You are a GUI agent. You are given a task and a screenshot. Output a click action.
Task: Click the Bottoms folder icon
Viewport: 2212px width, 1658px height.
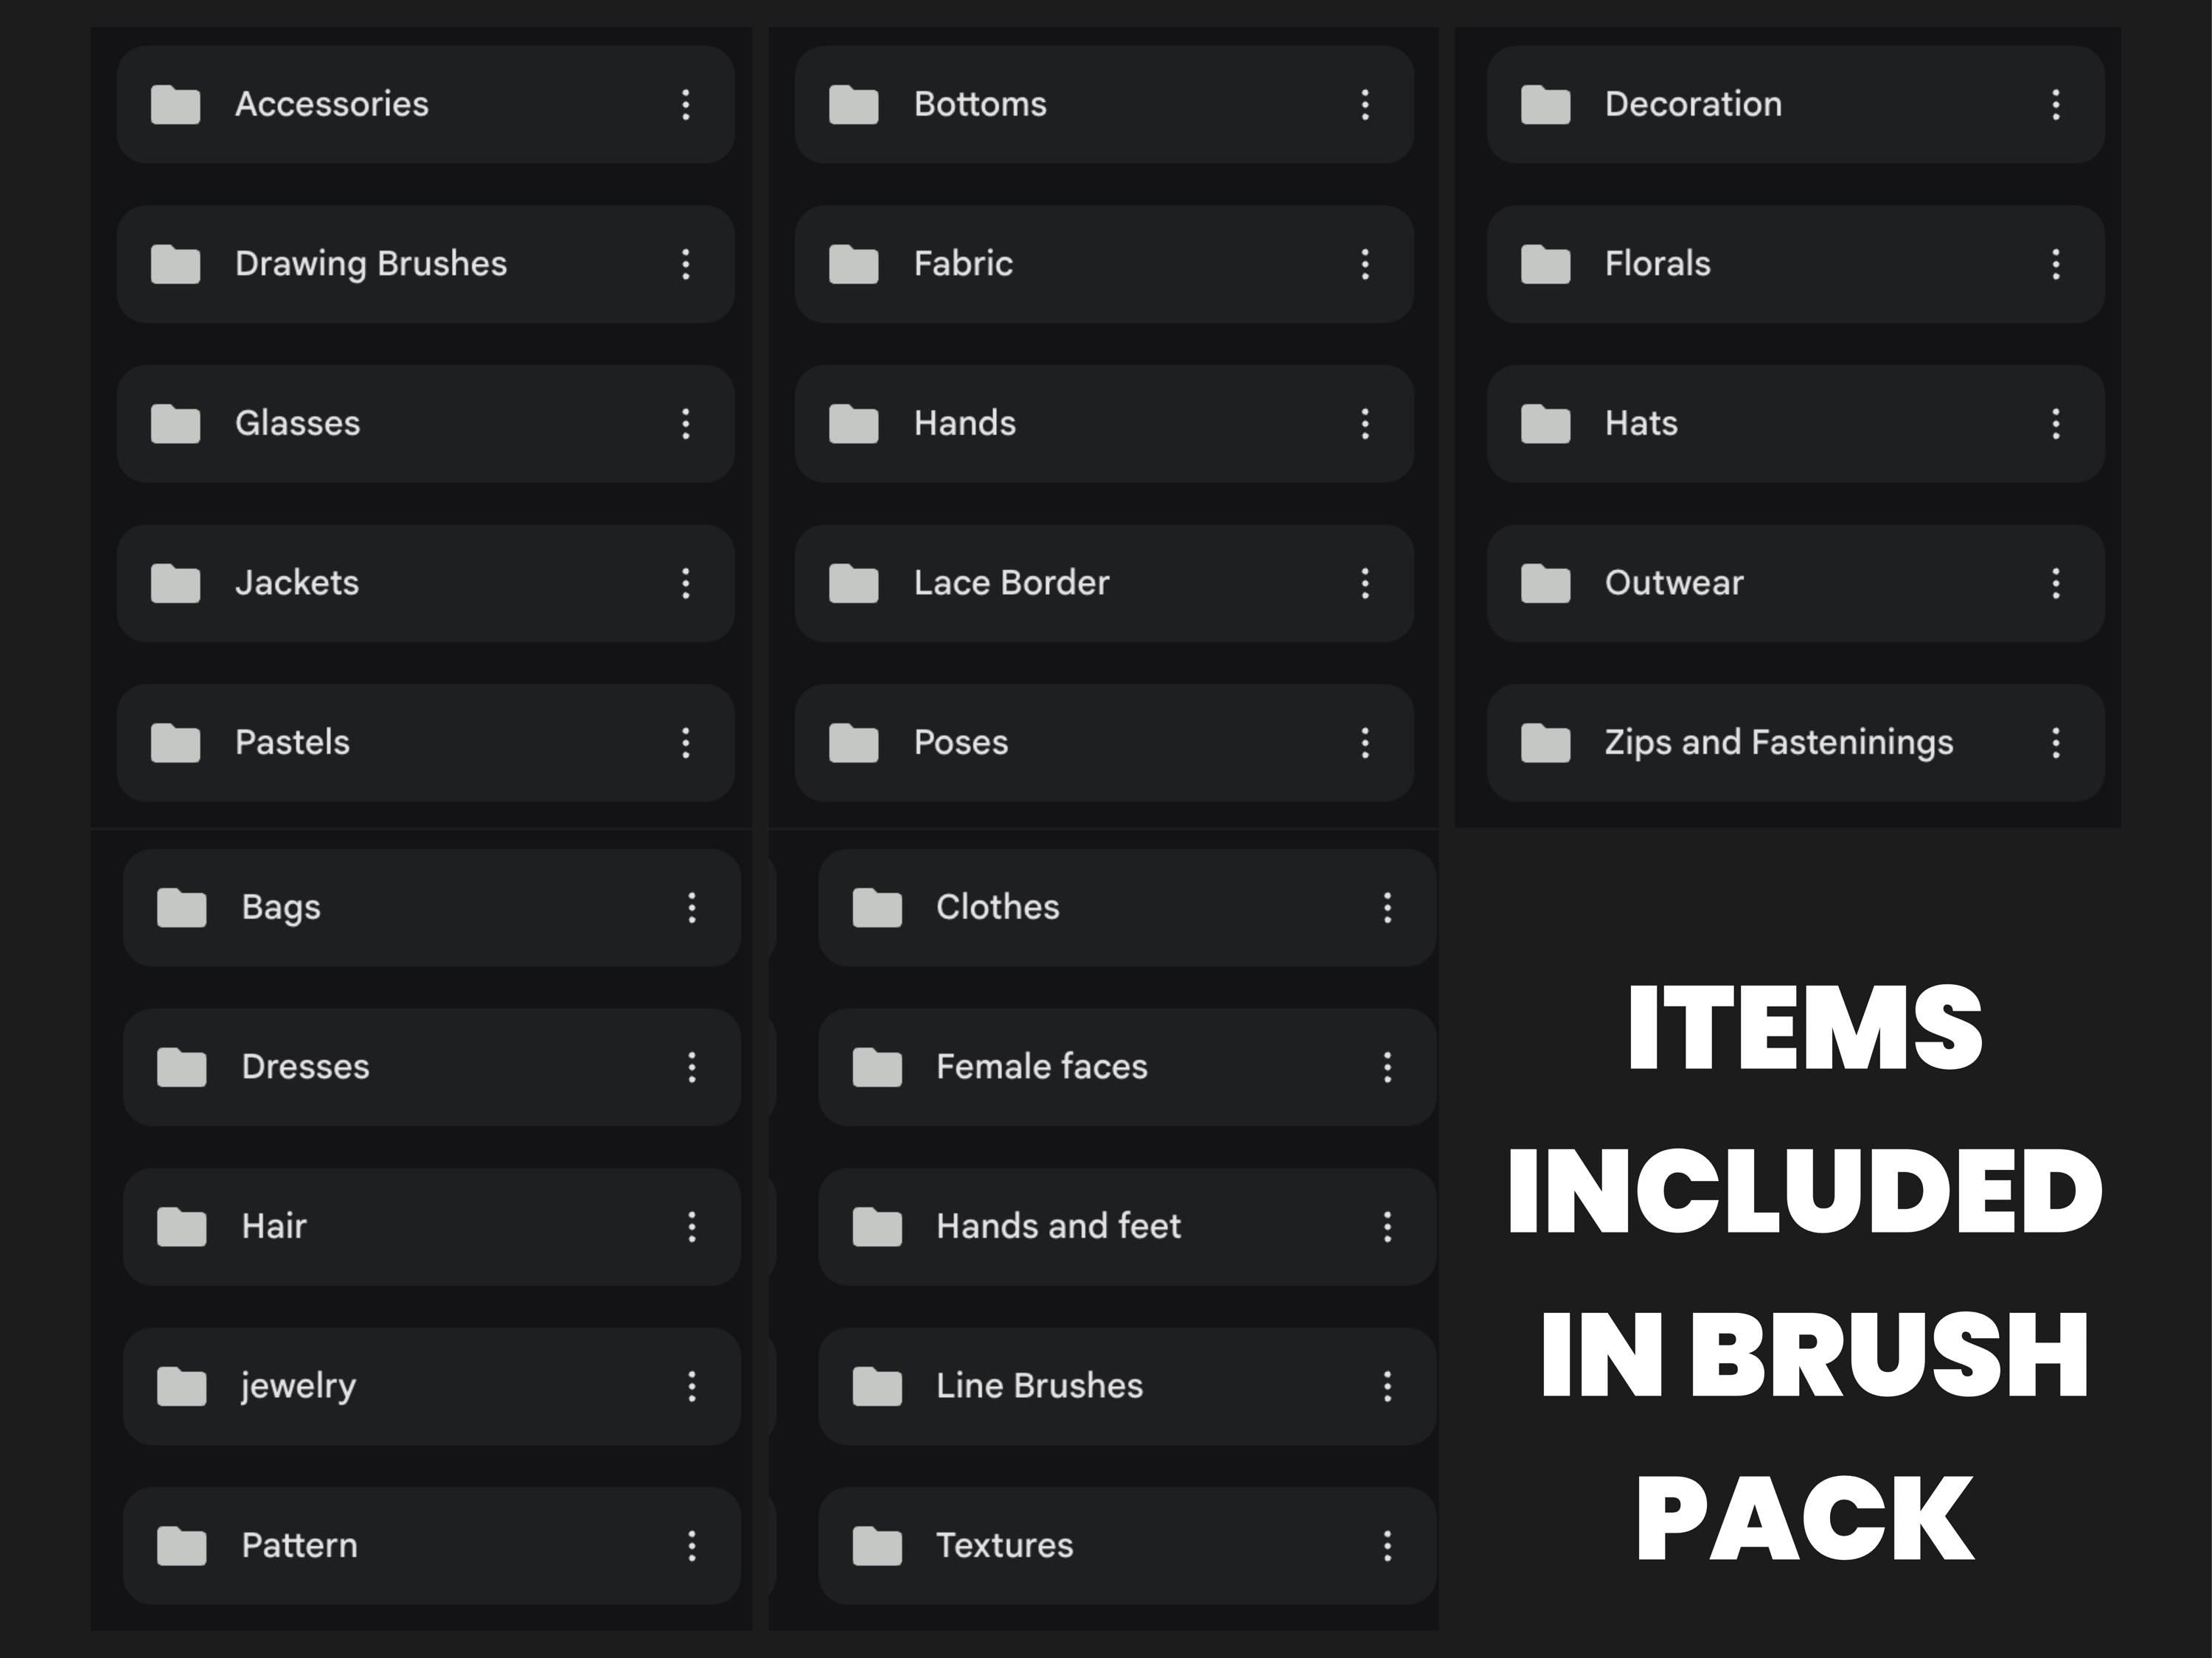[855, 104]
